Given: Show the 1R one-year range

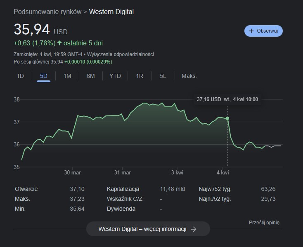Looking at the screenshot, I should click(x=140, y=76).
